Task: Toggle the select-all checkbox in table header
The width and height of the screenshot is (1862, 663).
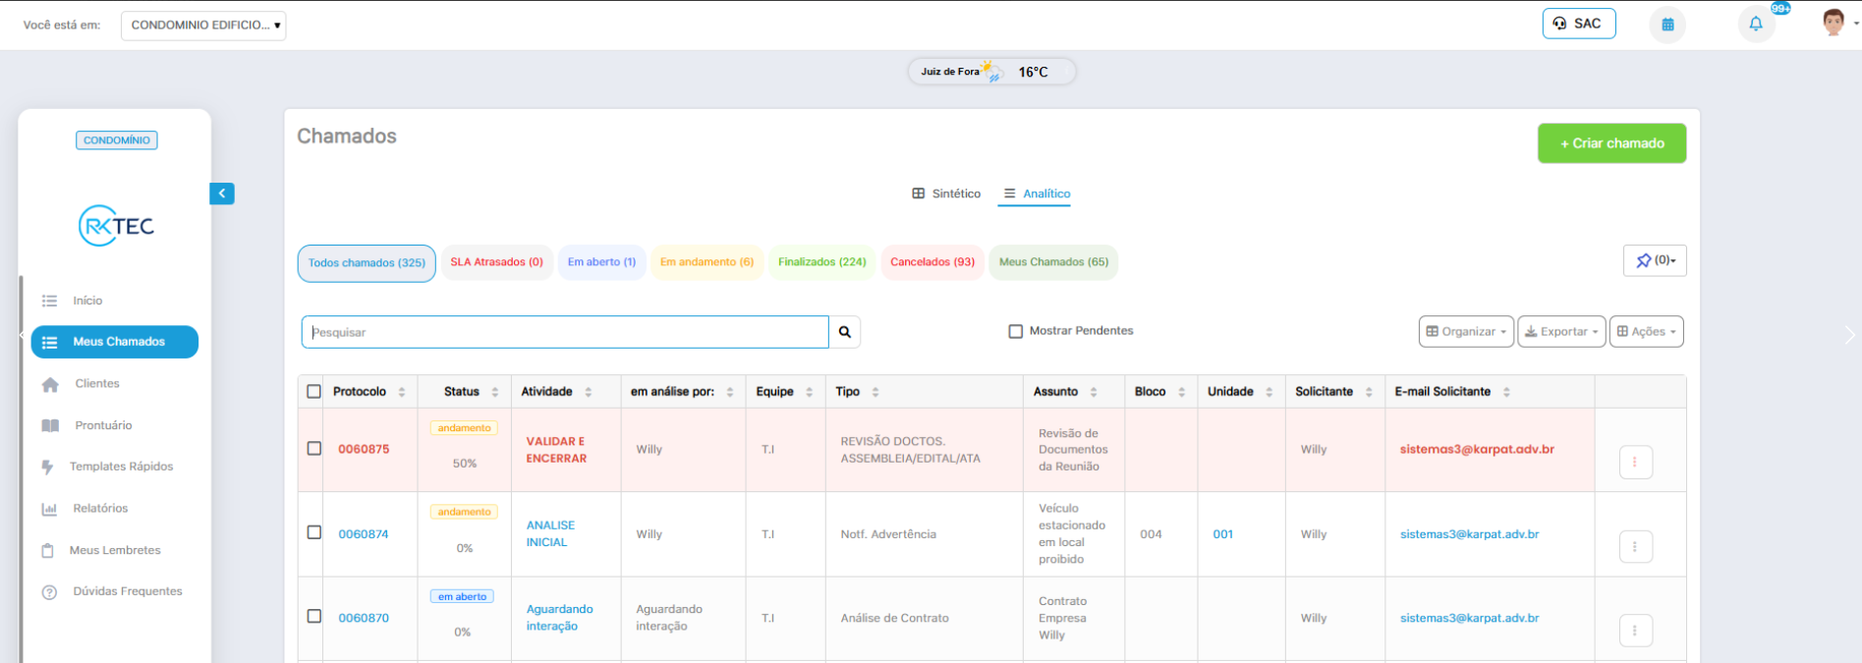Action: click(314, 392)
